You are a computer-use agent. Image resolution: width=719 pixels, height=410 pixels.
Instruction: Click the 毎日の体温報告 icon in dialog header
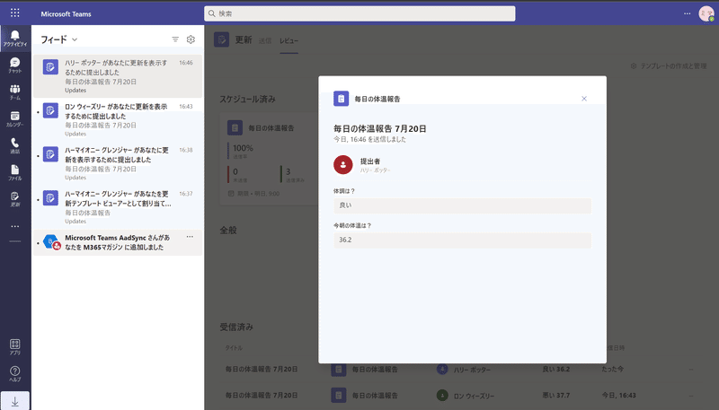point(341,99)
